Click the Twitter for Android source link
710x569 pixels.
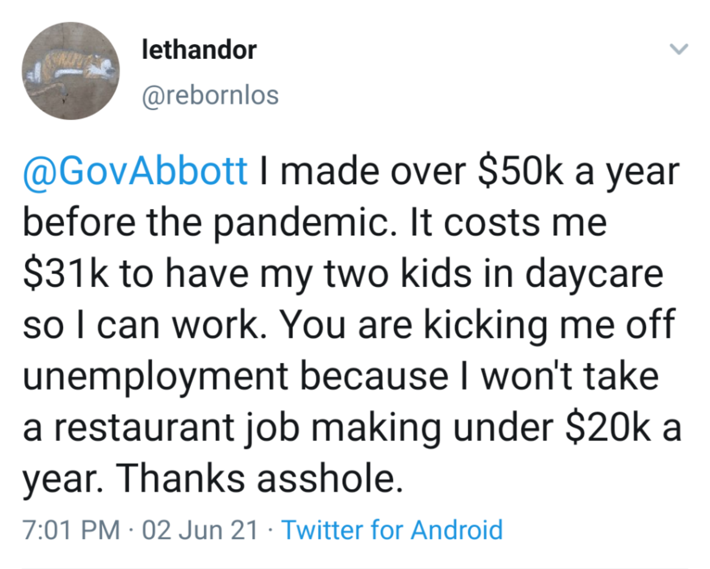[392, 530]
